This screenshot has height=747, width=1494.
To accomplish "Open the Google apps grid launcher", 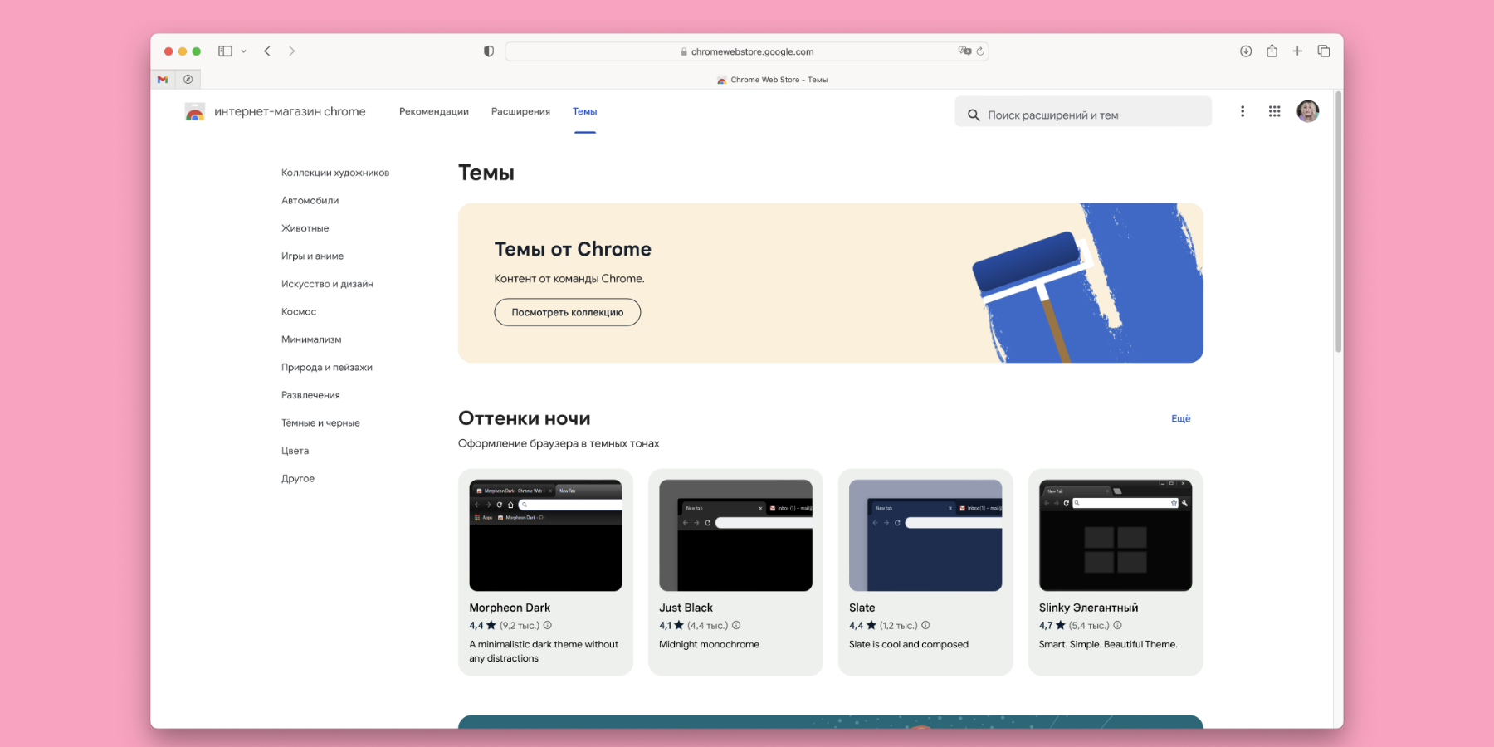I will click(1274, 111).
